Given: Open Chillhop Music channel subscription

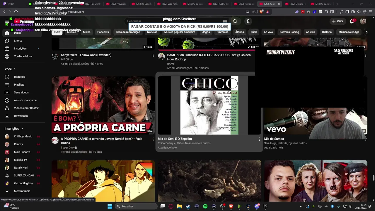Looking at the screenshot, I should click(23, 137).
